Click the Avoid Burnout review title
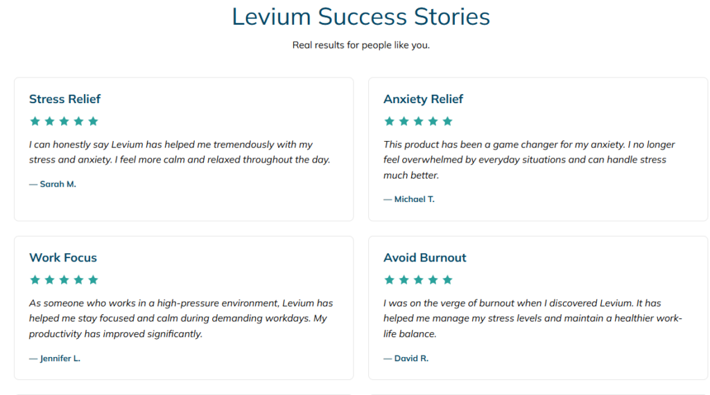Screen dimensions: 710x395 (424, 258)
